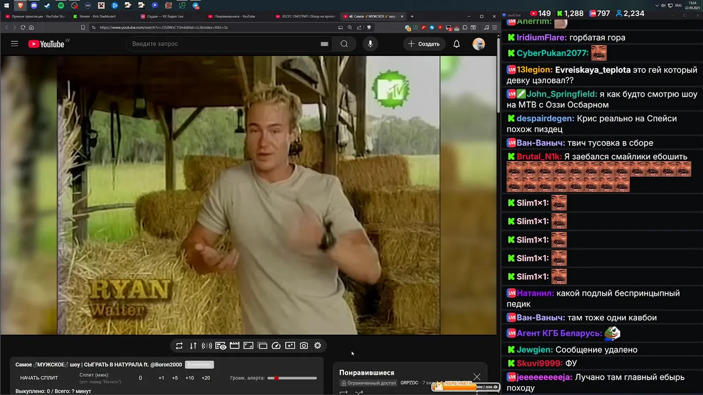Click username John_Springfield in chat
Image resolution: width=703 pixels, height=395 pixels.
pyautogui.click(x=561, y=94)
